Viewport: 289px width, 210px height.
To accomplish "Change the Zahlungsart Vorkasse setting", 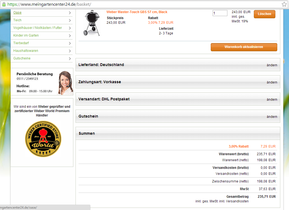I will [272, 82].
